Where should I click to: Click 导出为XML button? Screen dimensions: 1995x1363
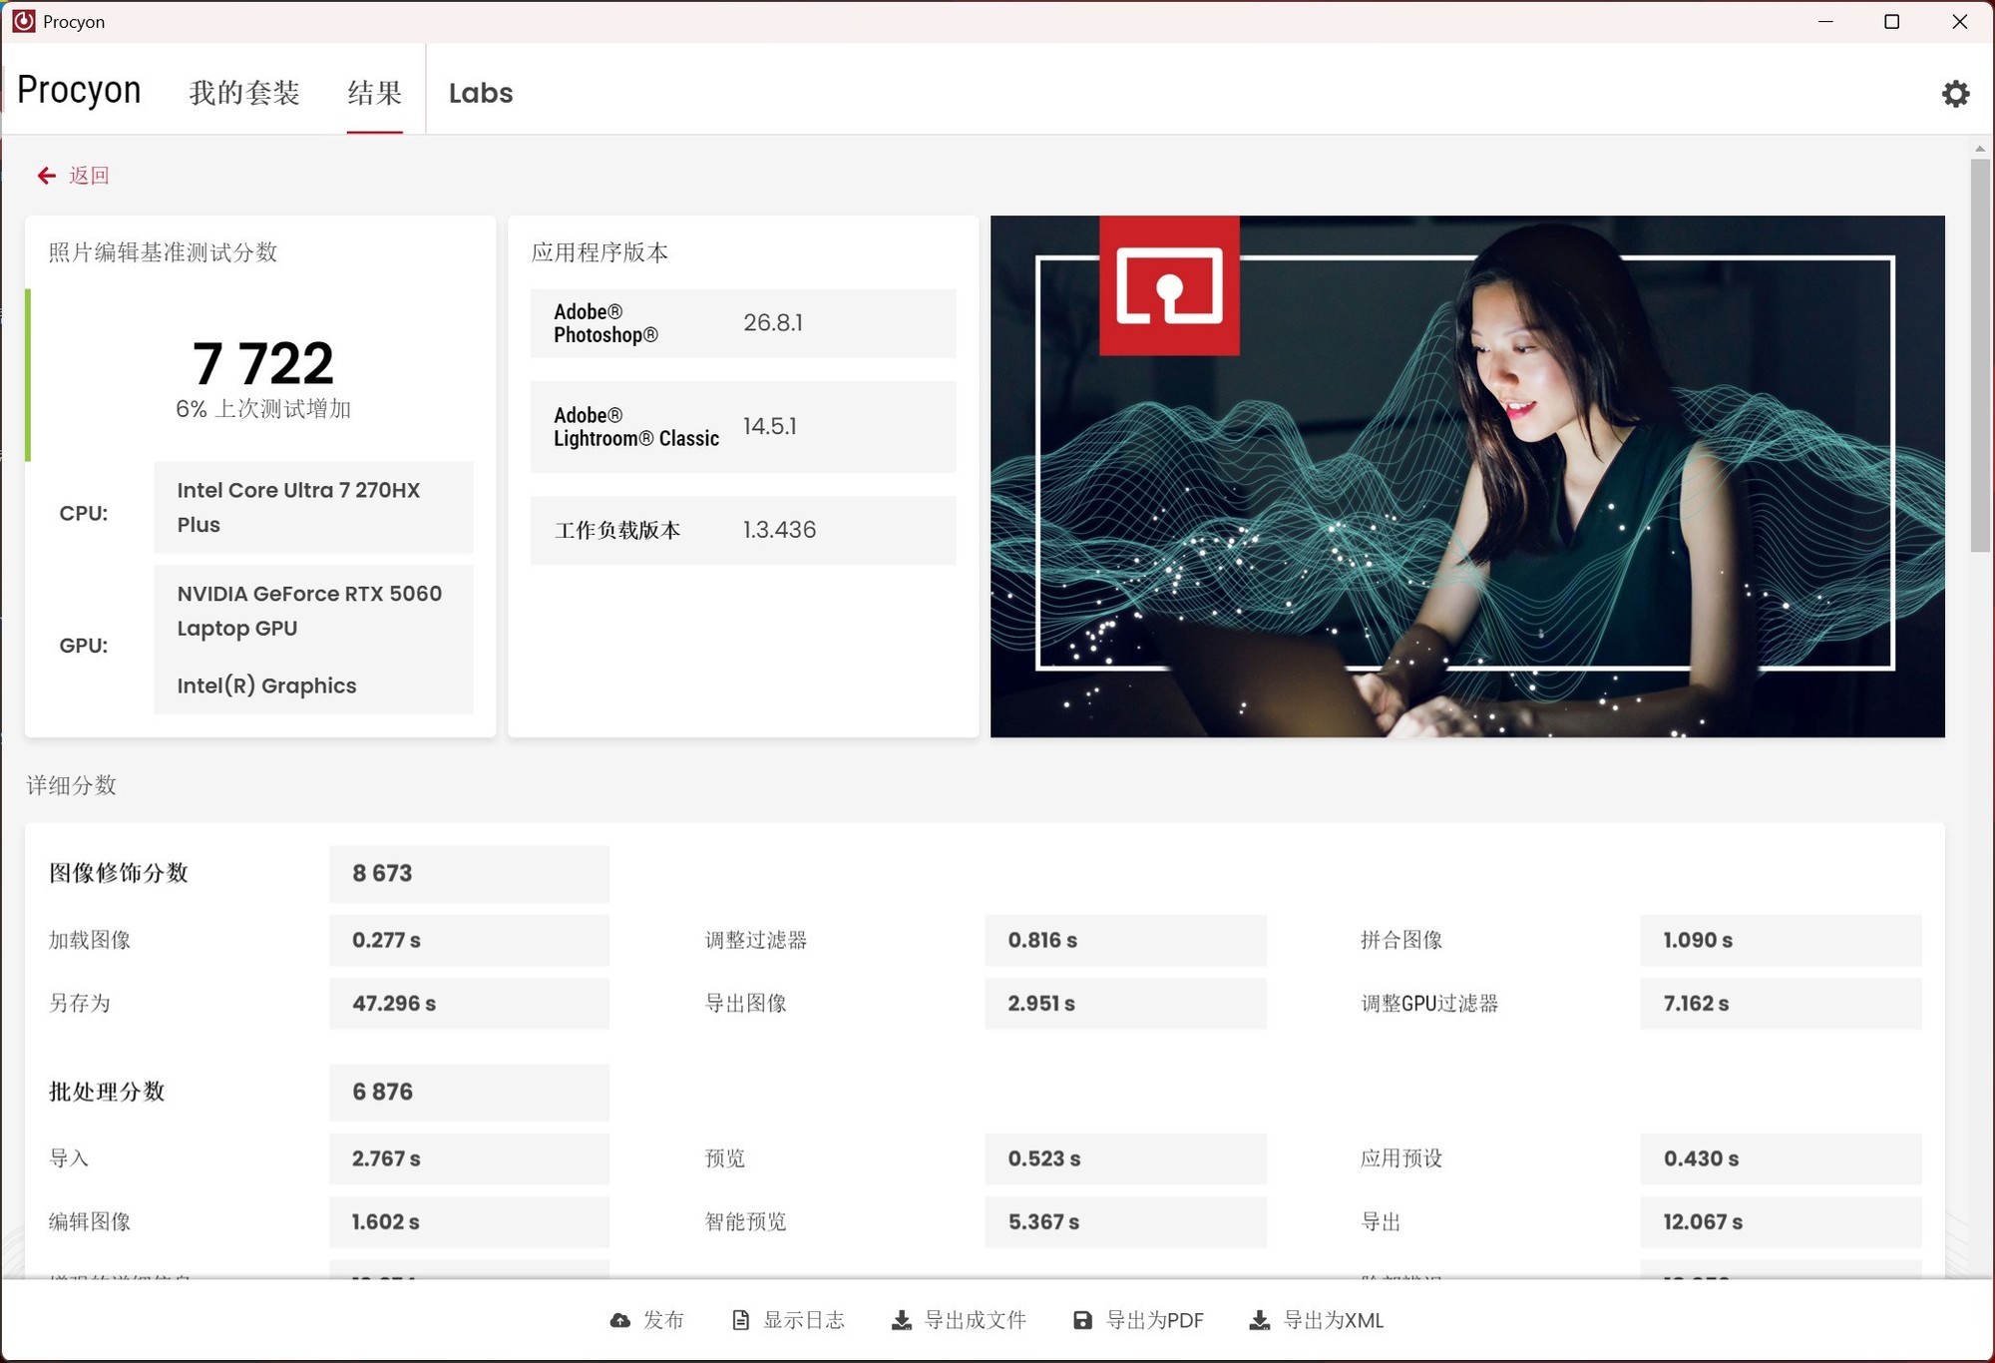1334,1320
